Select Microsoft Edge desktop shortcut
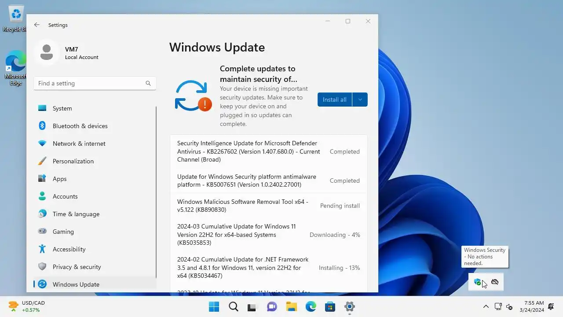Viewport: 563px width, 317px height. (15, 68)
